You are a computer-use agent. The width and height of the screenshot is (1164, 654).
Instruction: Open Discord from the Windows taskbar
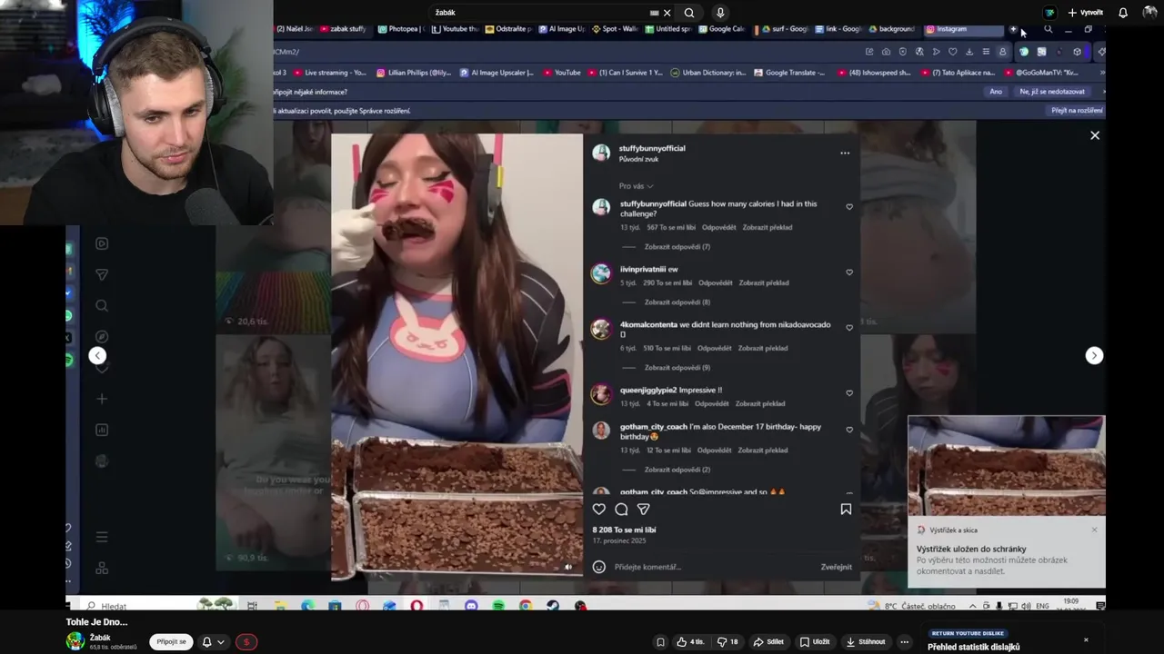tap(471, 606)
